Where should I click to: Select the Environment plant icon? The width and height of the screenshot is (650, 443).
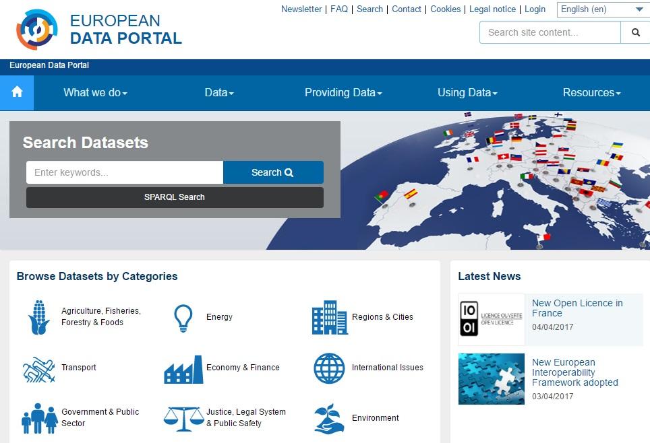pos(328,418)
